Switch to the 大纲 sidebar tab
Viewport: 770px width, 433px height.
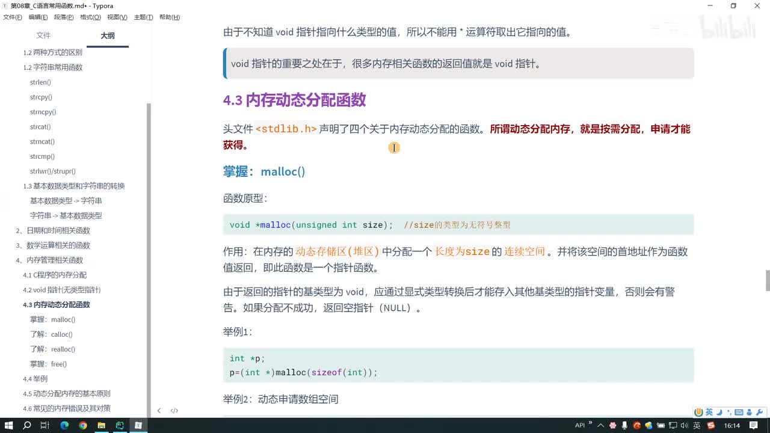(108, 35)
